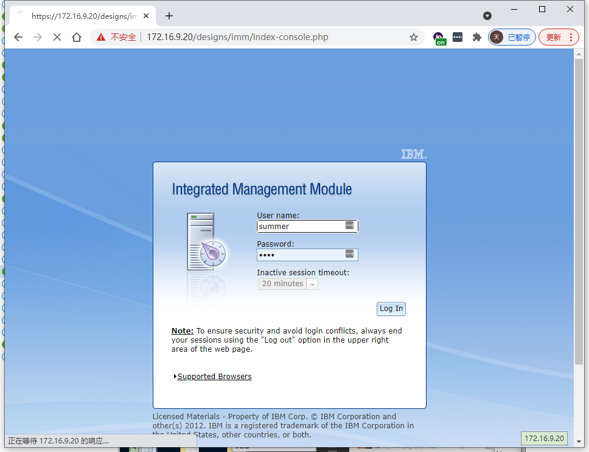Open the password manager extension icon in toolbar
Screen dimensions: 589x452
pos(458,37)
